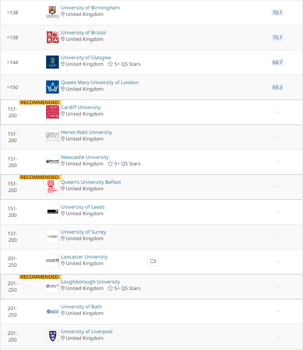Click the University of Bath logo
The image size is (303, 350).
(53, 311)
